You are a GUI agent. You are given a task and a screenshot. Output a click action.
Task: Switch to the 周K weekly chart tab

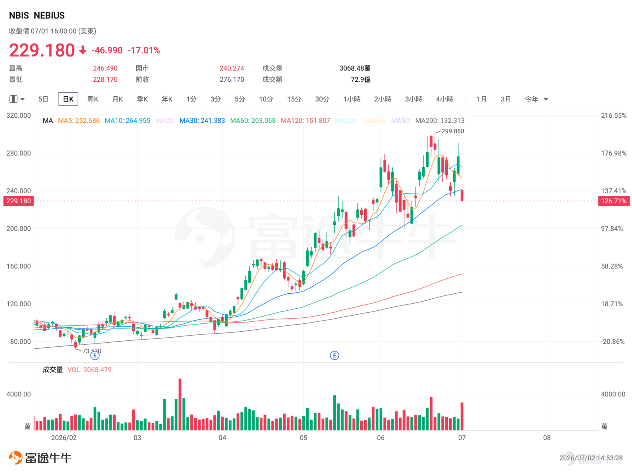[x=93, y=99]
